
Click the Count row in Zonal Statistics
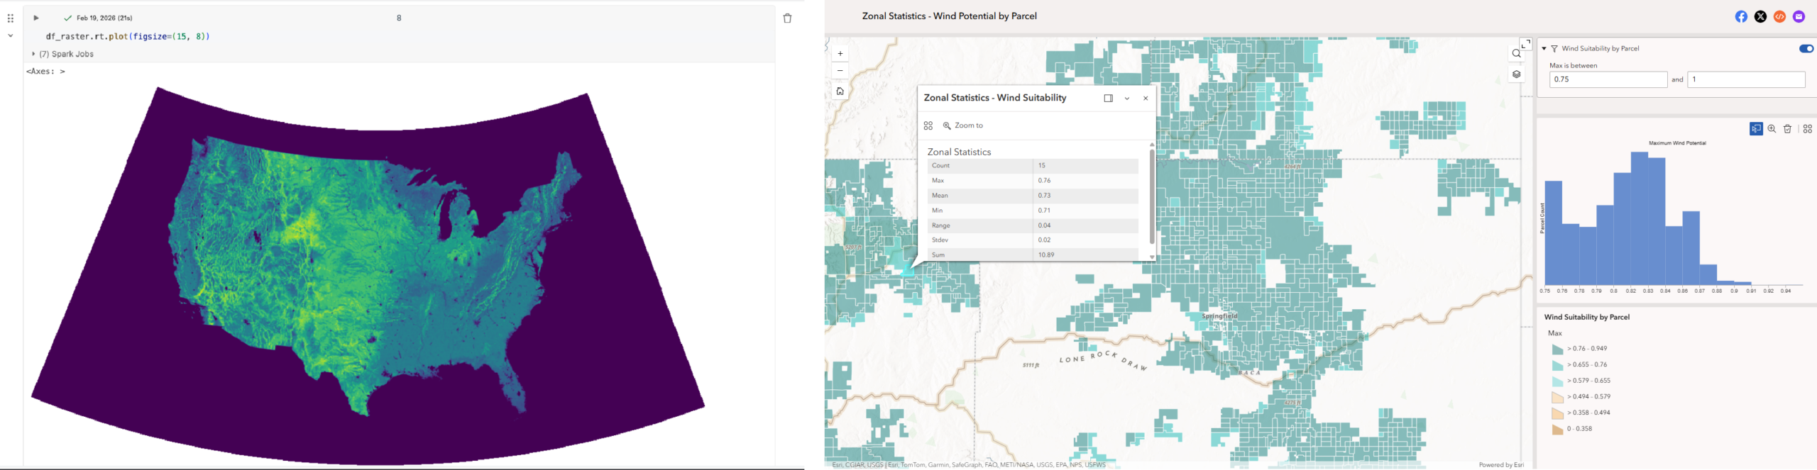point(1033,166)
